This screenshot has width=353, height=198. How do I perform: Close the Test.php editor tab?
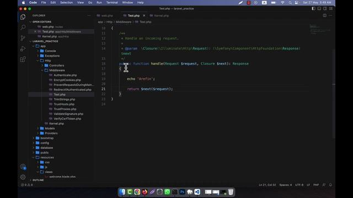(x=144, y=15)
